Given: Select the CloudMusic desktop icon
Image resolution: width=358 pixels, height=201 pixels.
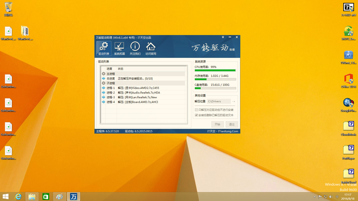Looking at the screenshot, I should click(348, 129).
